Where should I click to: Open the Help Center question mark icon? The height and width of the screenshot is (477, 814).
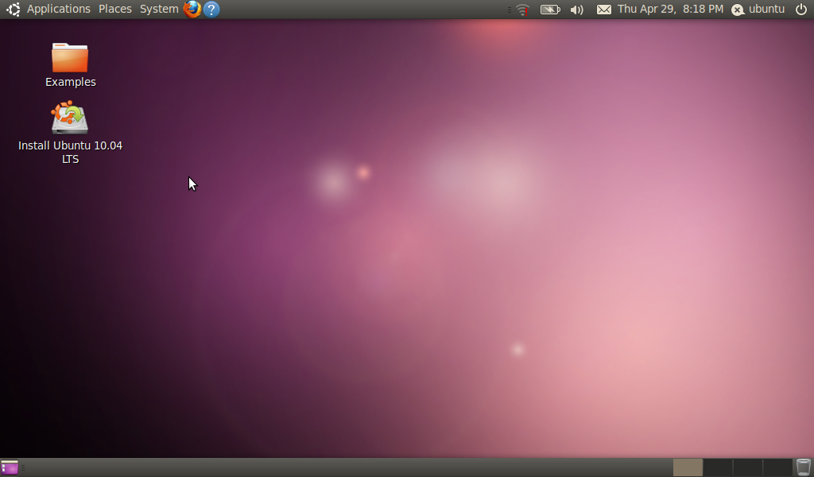(211, 10)
